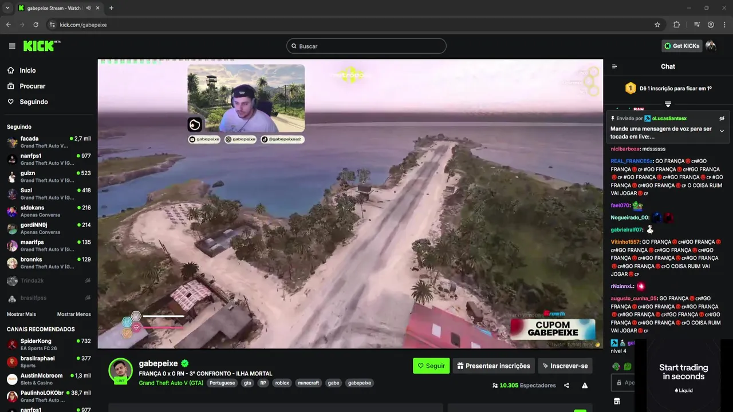
Task: Open the facada channel in Seguindo
Action: pos(49,142)
